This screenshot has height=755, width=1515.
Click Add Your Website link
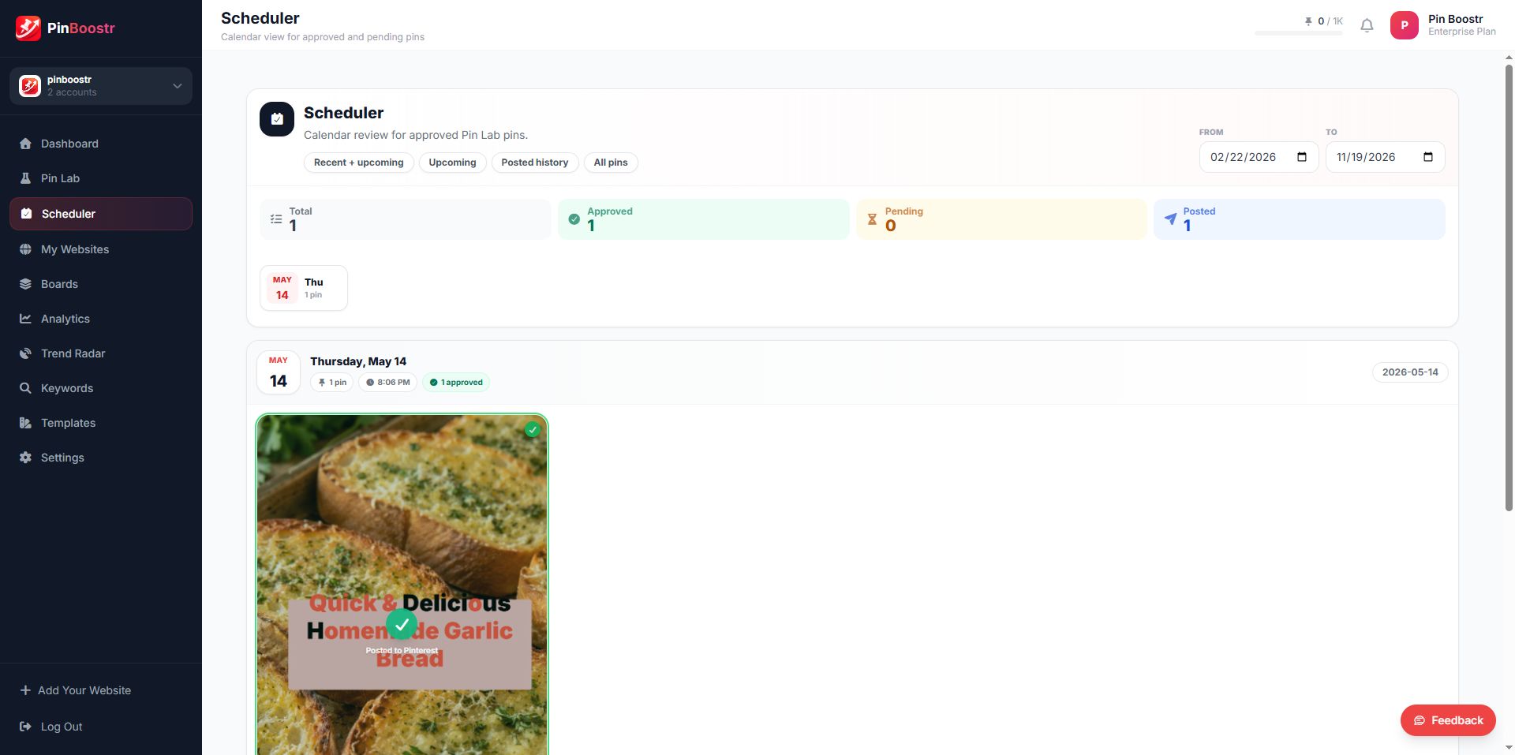84,690
